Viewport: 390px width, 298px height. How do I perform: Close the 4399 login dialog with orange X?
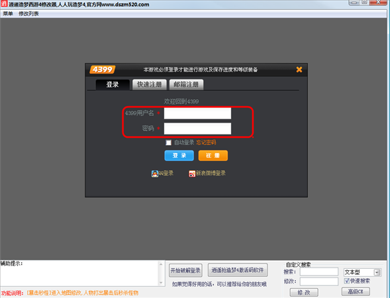pyautogui.click(x=299, y=70)
